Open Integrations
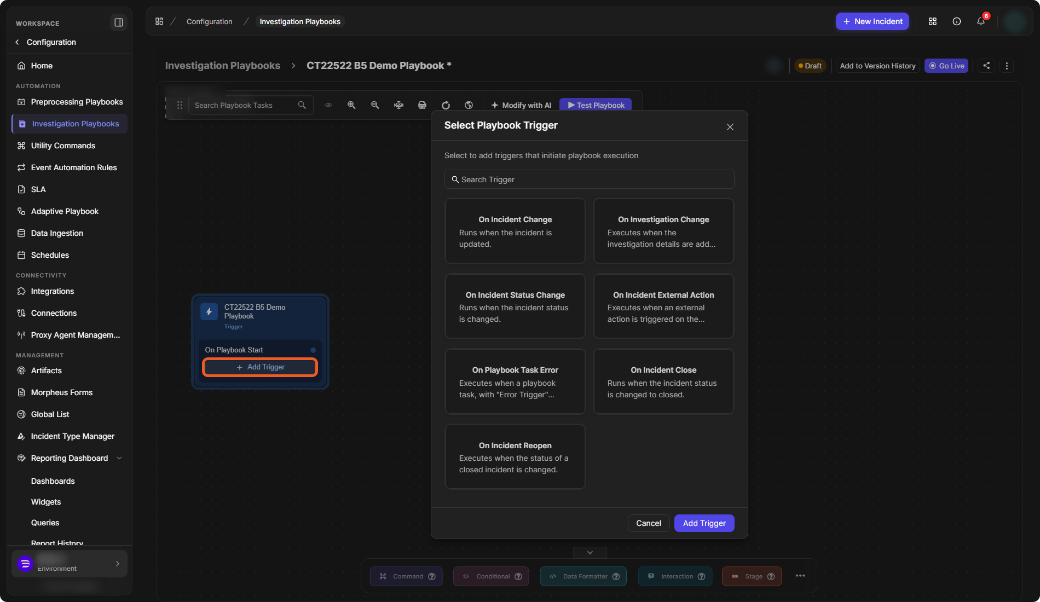 pos(70,291)
